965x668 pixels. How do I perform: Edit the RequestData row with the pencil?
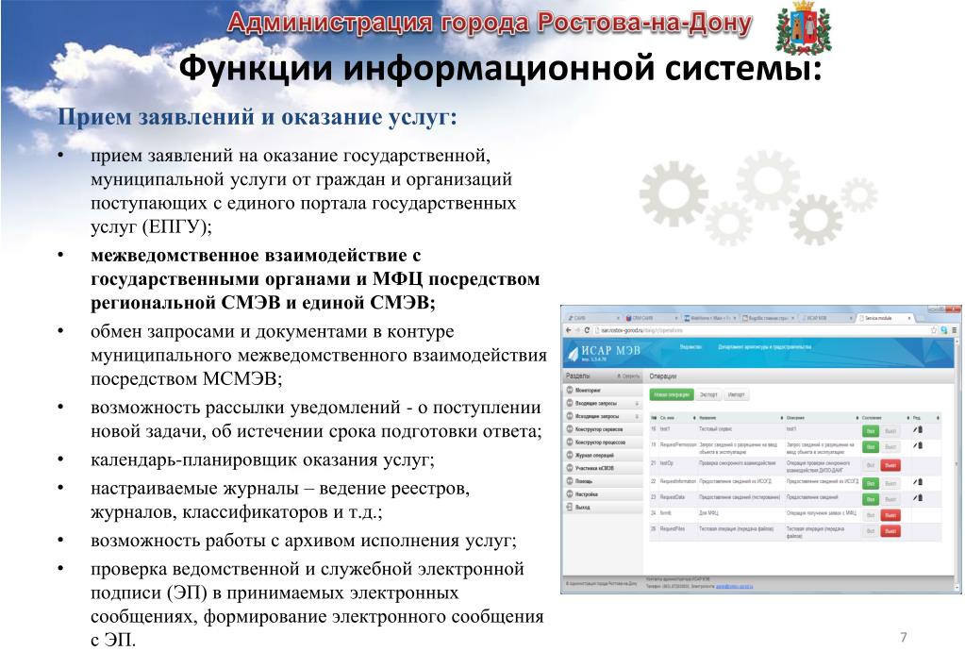[x=915, y=497]
